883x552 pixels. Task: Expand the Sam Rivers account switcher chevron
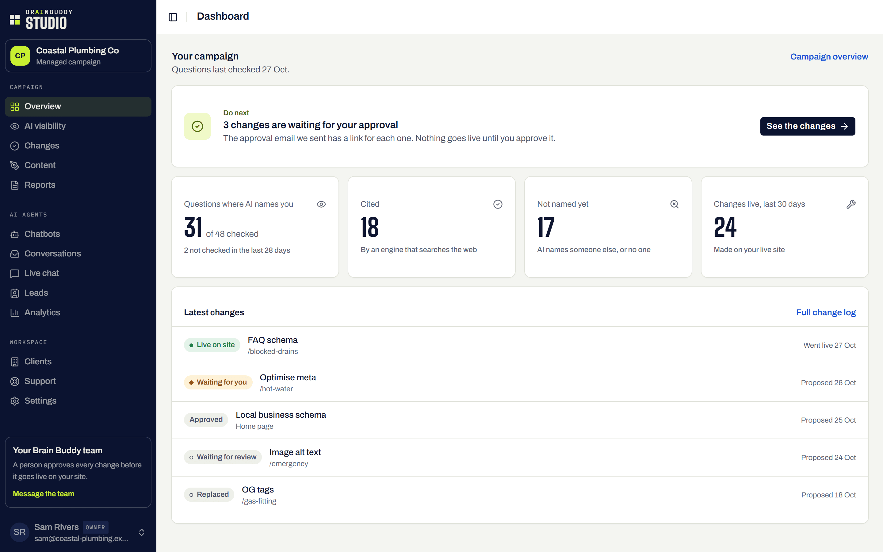click(142, 532)
